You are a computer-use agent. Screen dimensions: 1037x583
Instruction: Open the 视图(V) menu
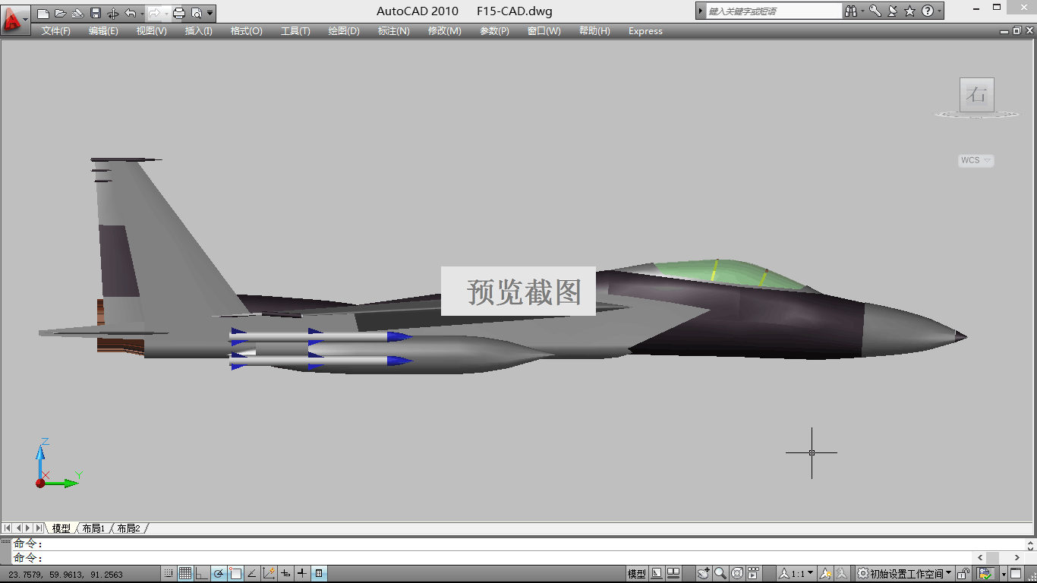coord(151,31)
